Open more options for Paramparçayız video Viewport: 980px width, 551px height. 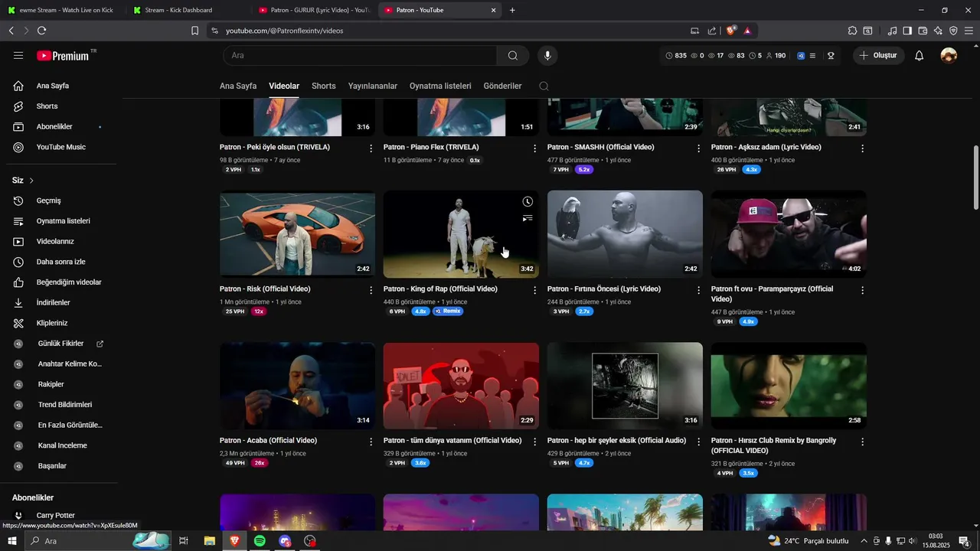coord(863,290)
